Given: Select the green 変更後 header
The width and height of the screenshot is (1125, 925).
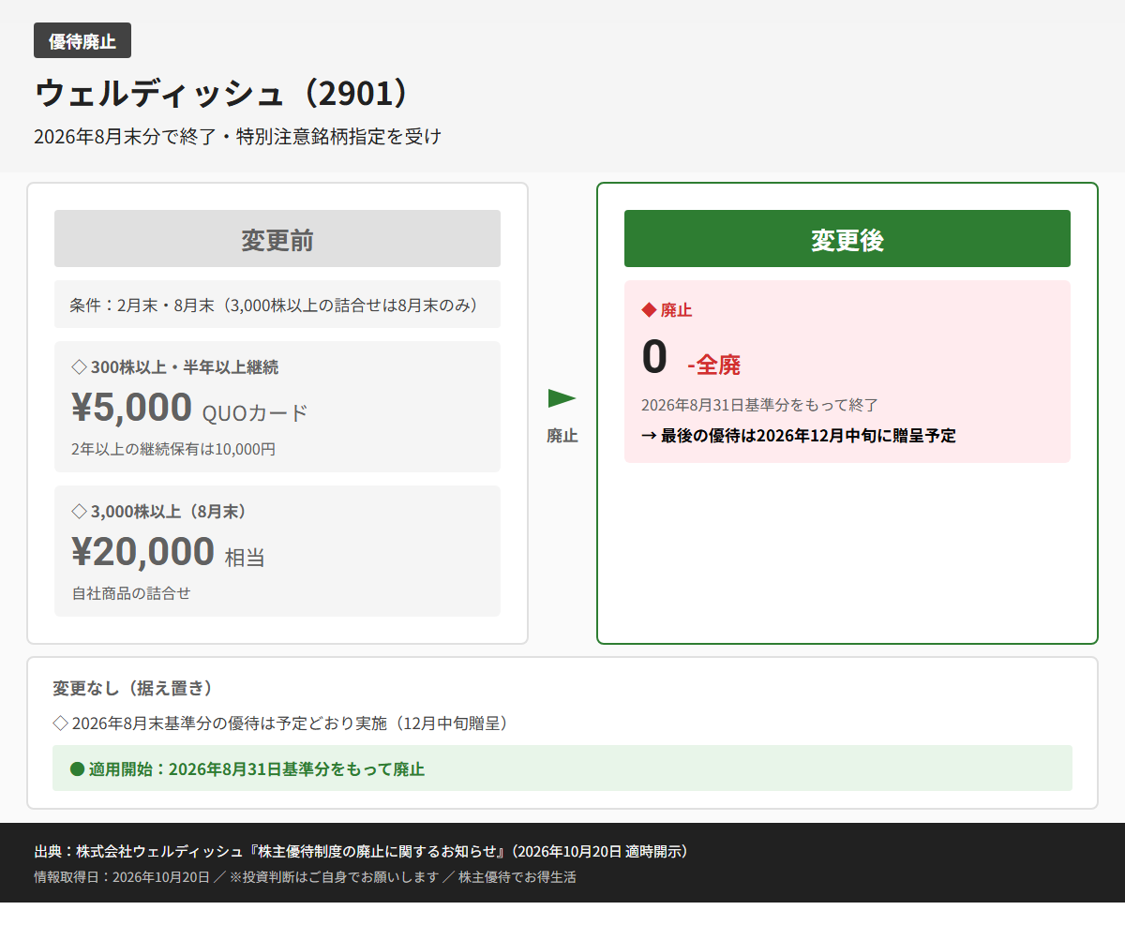Looking at the screenshot, I should click(847, 239).
